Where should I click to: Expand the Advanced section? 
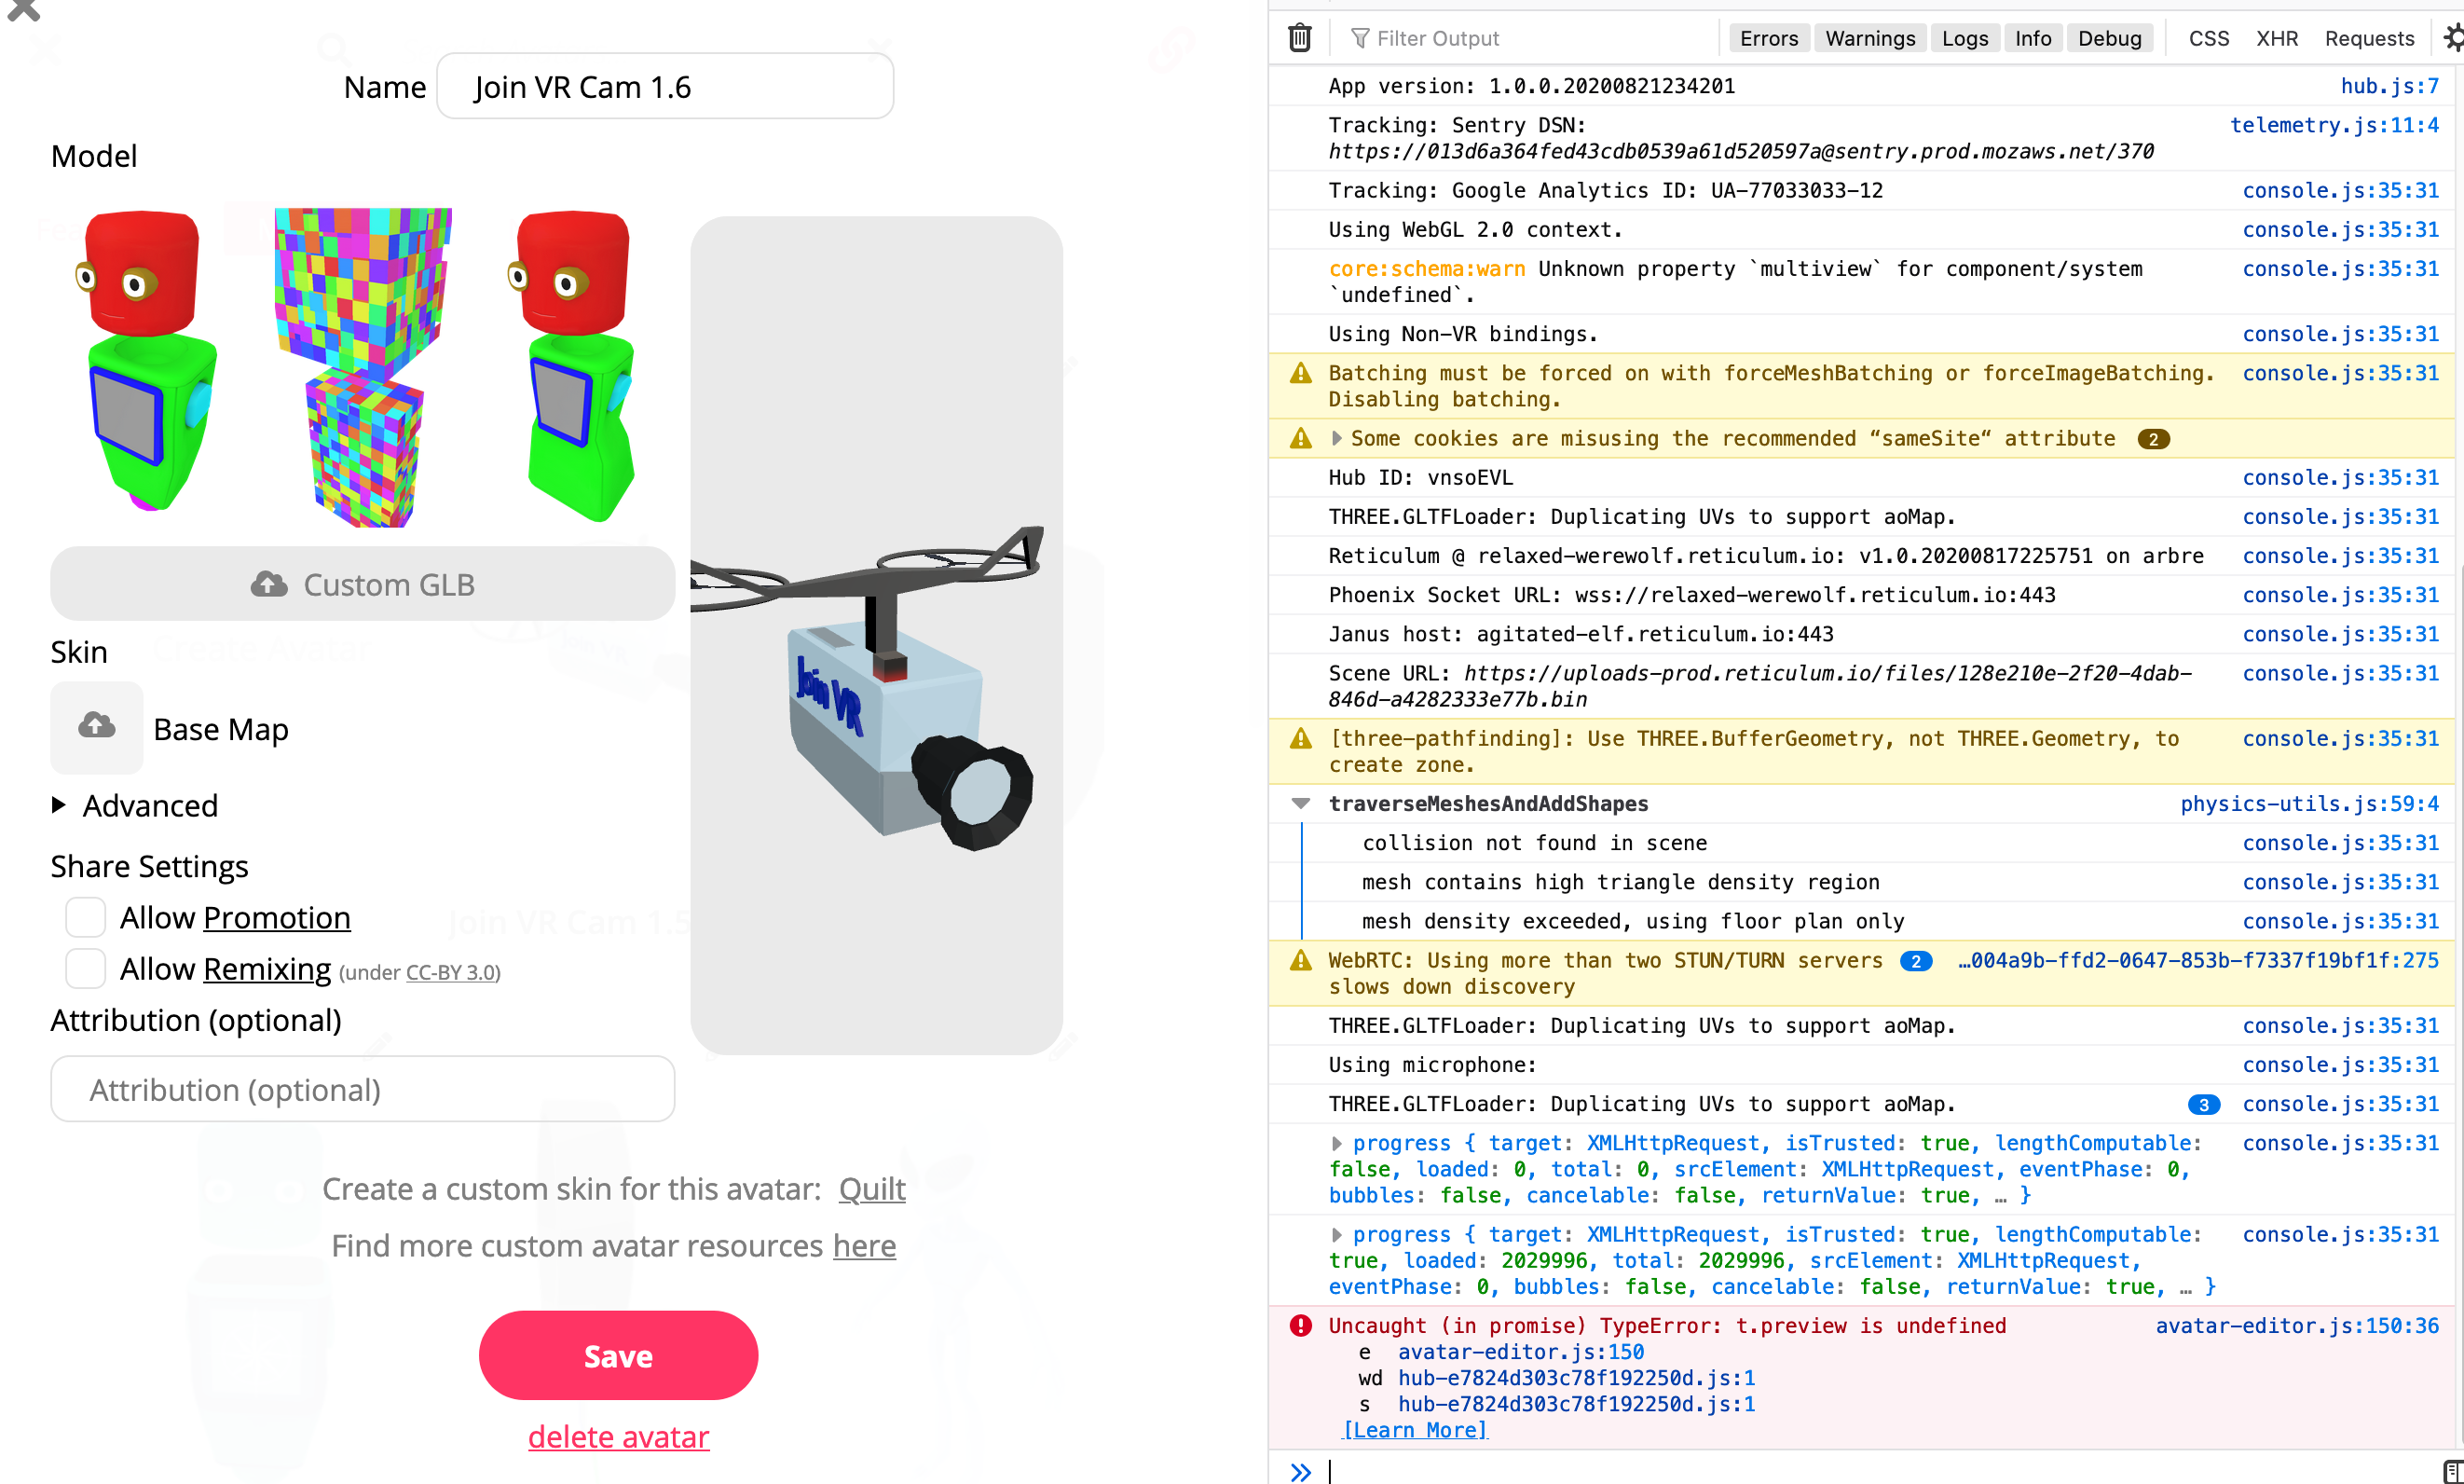[134, 805]
